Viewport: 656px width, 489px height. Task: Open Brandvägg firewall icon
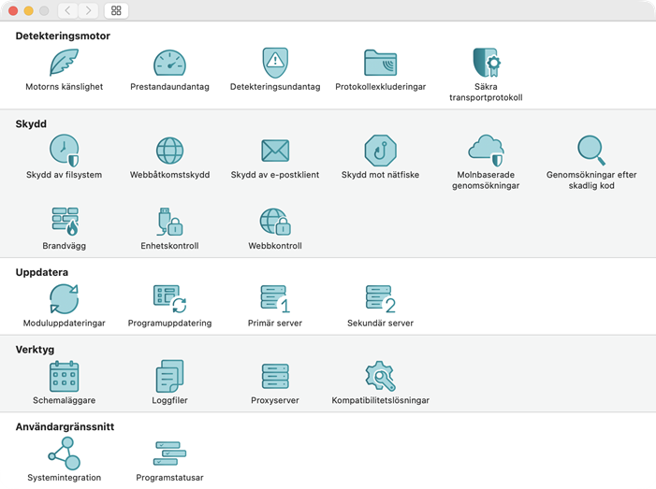(x=65, y=222)
